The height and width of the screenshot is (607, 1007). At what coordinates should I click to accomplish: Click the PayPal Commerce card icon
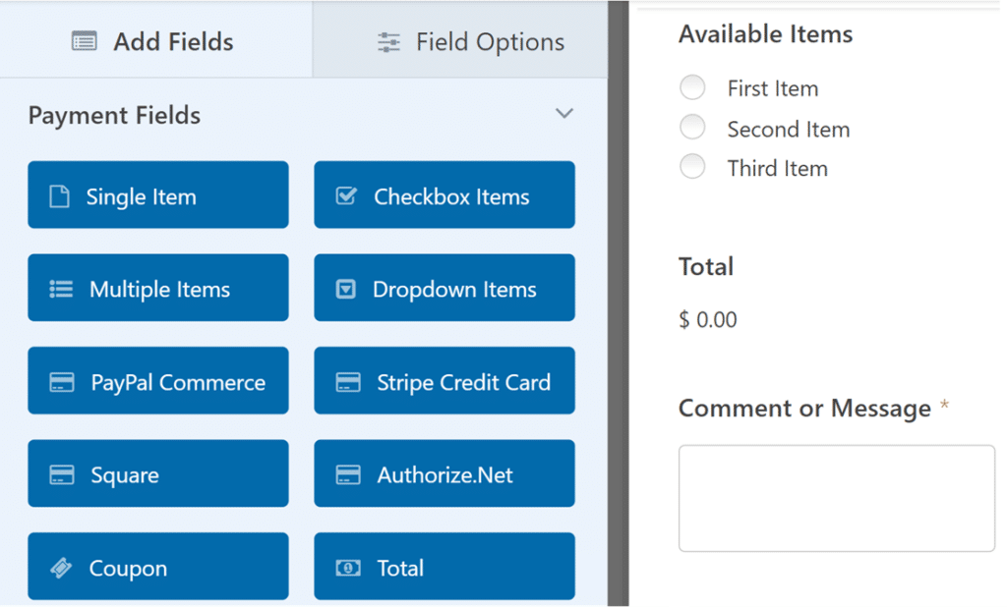pos(61,381)
